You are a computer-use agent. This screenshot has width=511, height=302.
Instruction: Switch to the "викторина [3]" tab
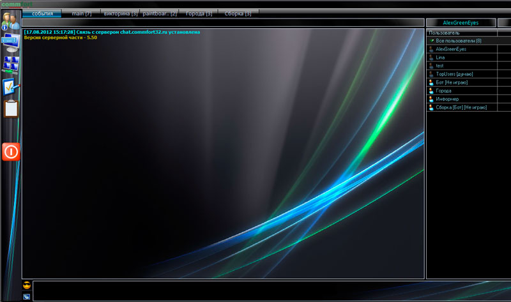click(120, 13)
